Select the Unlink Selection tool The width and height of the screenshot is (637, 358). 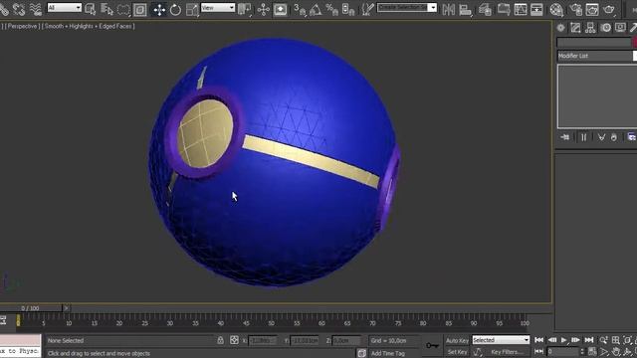pos(19,9)
